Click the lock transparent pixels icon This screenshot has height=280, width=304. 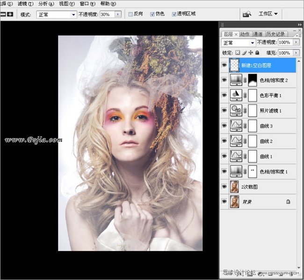click(238, 53)
